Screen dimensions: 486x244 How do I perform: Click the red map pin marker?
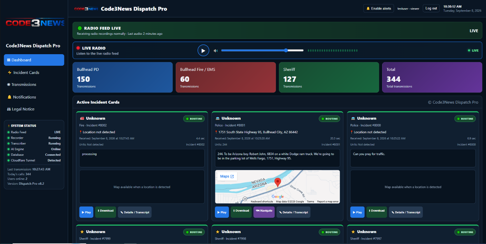point(278,182)
